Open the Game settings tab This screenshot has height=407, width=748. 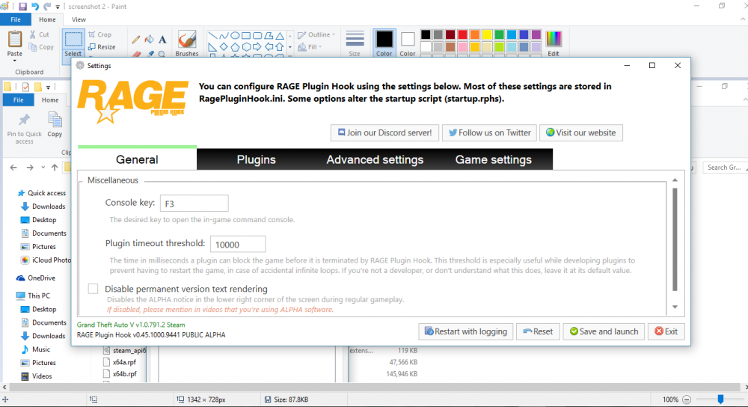point(493,159)
